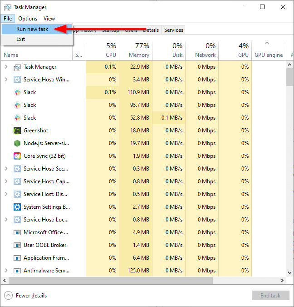Sort processes by Memory column
The image size is (294, 307).
[x=136, y=50]
